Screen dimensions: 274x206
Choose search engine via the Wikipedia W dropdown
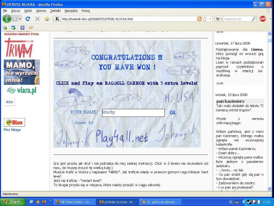219,19
